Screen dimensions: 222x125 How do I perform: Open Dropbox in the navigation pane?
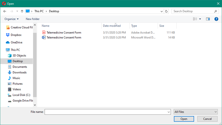tap(16, 35)
